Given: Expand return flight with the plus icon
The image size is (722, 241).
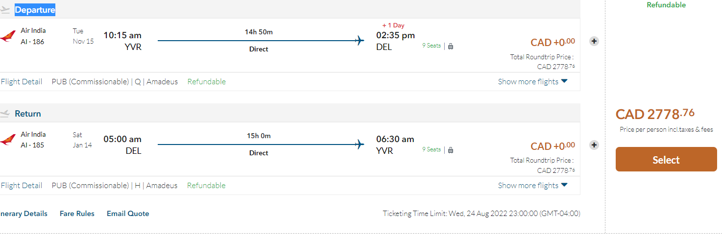Looking at the screenshot, I should pos(594,145).
